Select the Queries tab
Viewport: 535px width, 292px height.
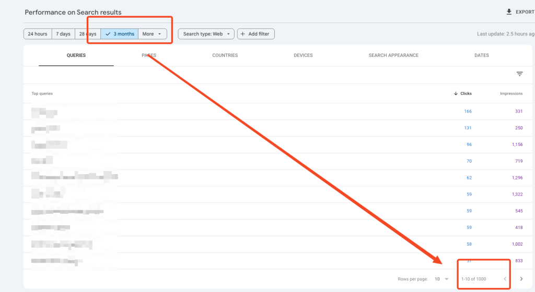pos(76,55)
